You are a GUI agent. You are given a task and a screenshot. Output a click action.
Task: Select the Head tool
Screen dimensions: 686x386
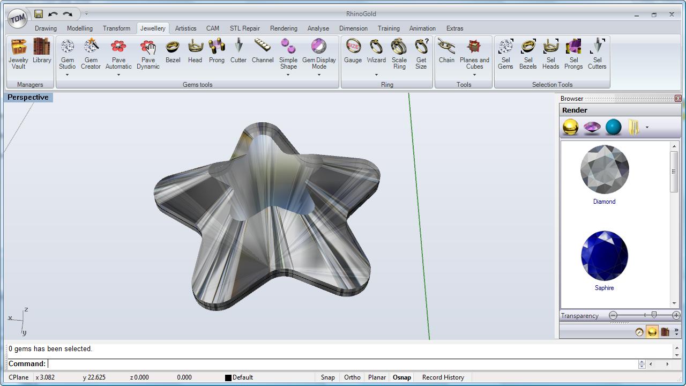pos(195,51)
